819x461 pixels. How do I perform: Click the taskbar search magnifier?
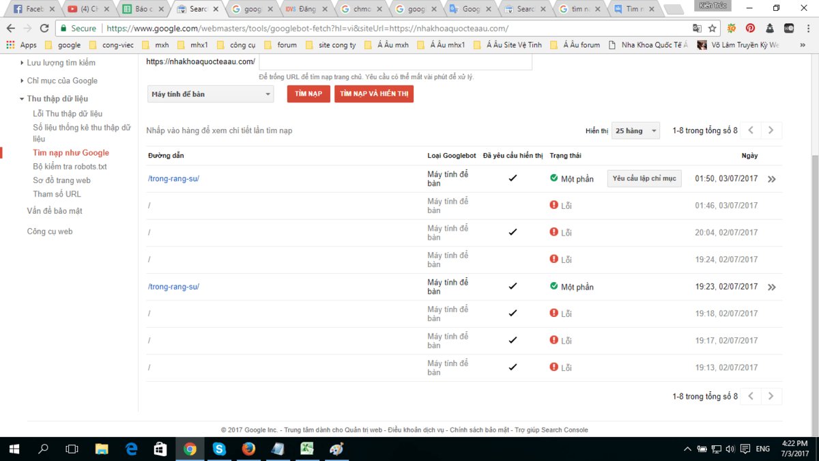(44, 449)
